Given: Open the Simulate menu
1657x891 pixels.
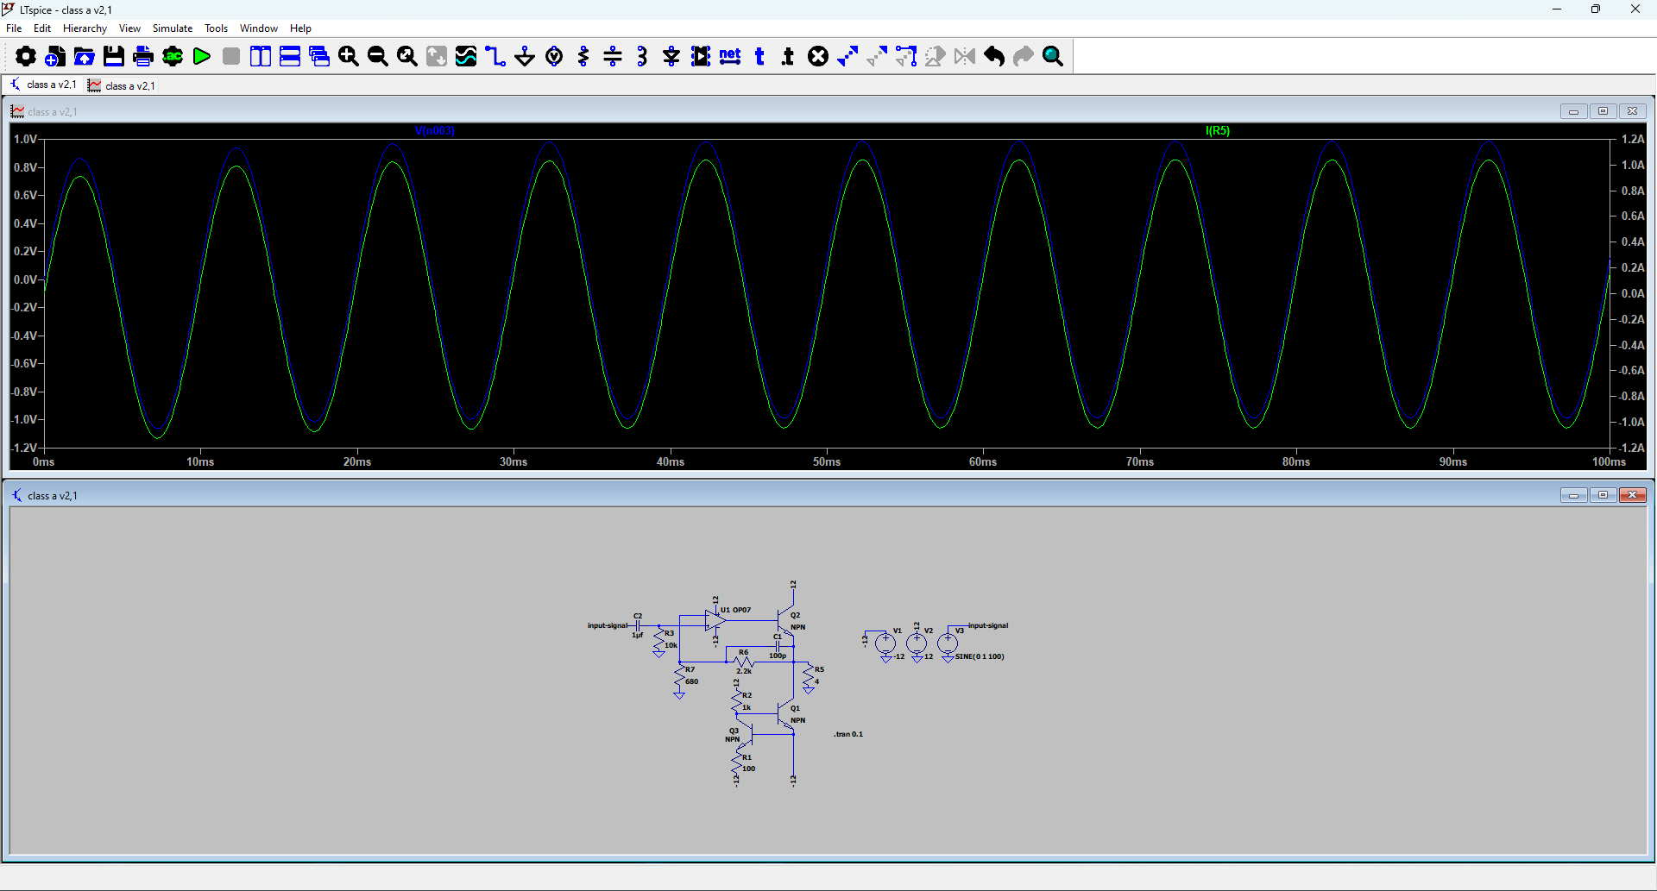Looking at the screenshot, I should pos(173,28).
